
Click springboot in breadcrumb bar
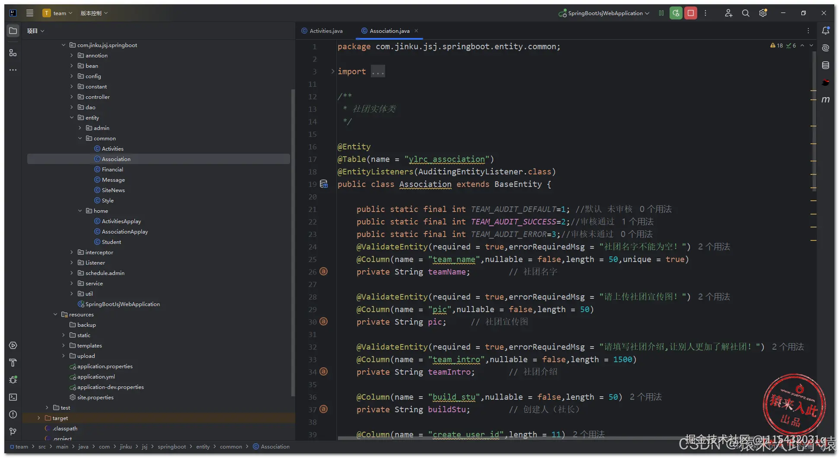[172, 447]
